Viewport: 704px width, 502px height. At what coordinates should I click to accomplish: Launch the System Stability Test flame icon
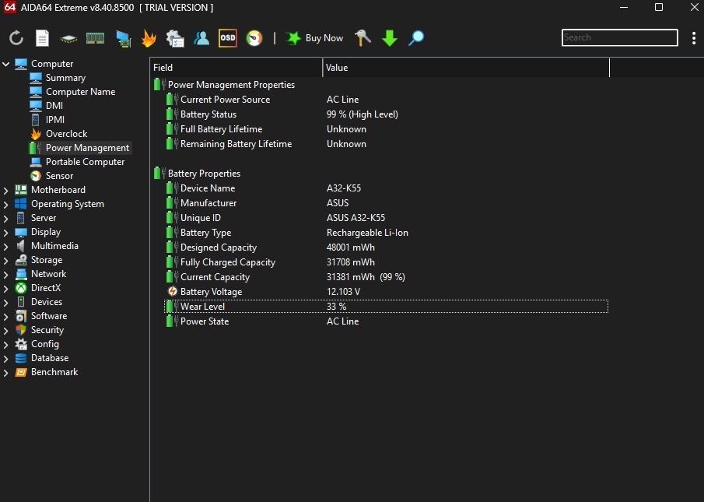(x=149, y=38)
